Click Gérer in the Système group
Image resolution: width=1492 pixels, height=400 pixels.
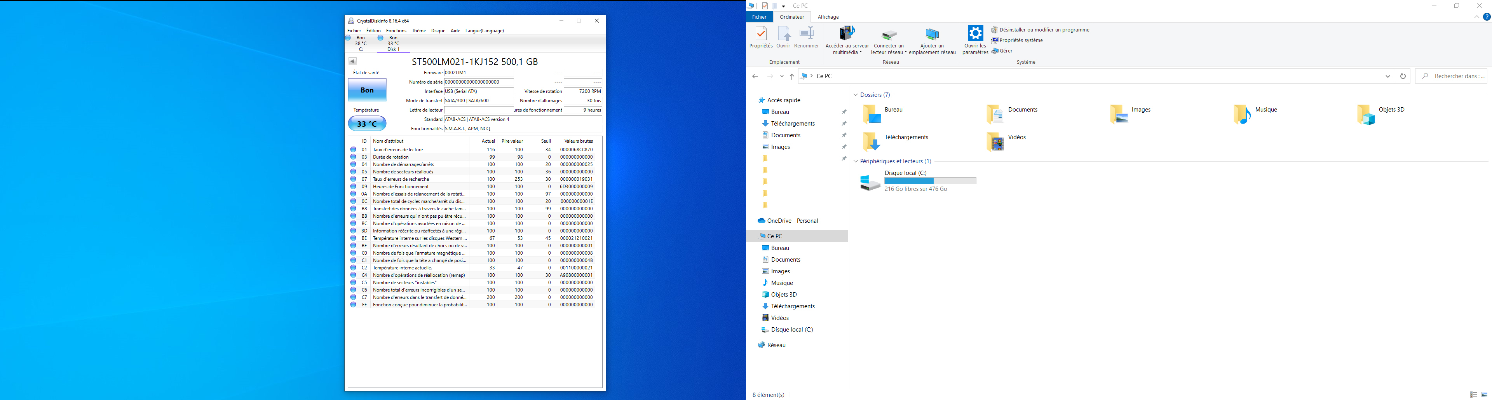point(1002,51)
